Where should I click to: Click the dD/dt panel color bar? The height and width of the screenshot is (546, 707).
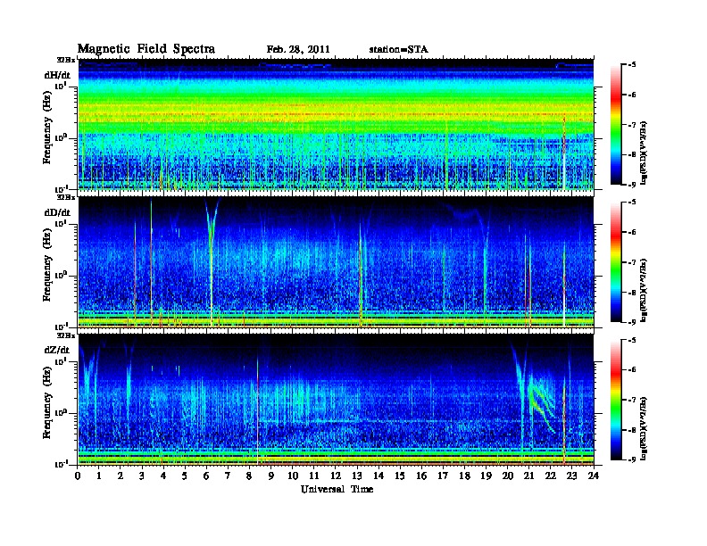pos(616,262)
